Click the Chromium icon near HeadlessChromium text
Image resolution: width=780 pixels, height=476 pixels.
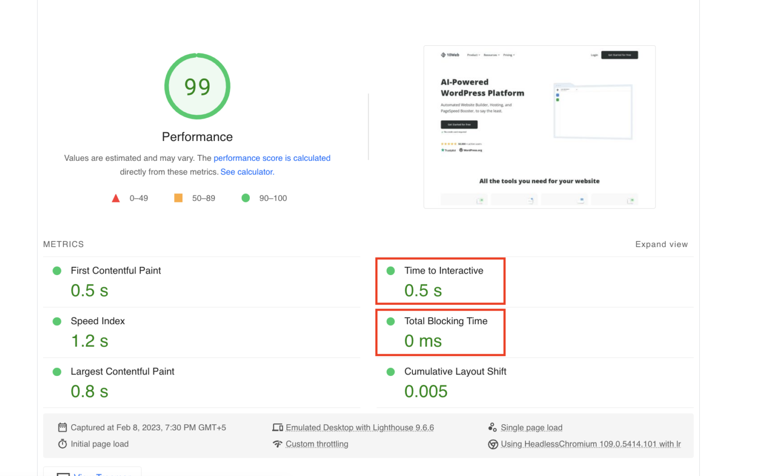tap(492, 444)
